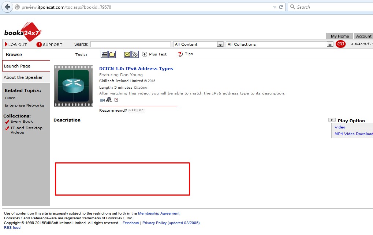Open the Enterprise Networks related topic
The height and width of the screenshot is (235, 373).
[25, 105]
